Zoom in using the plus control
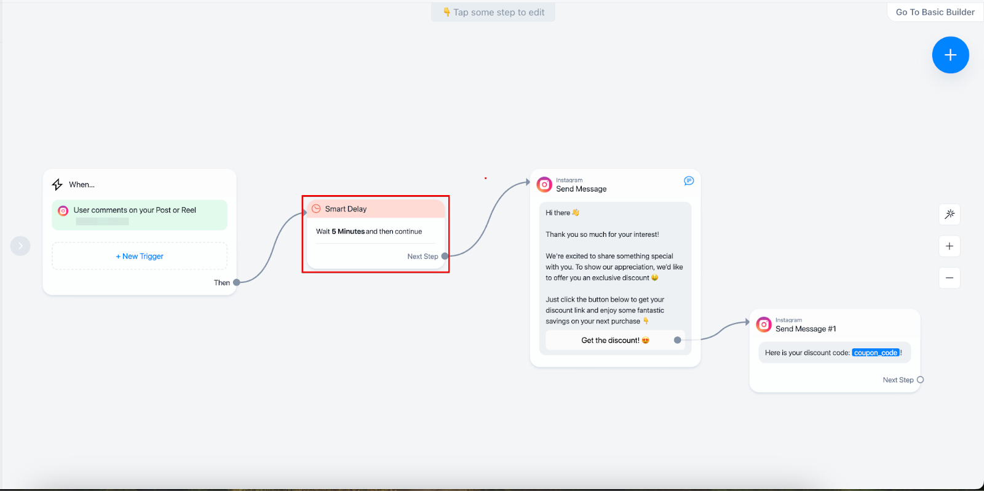Image resolution: width=984 pixels, height=491 pixels. (x=950, y=246)
